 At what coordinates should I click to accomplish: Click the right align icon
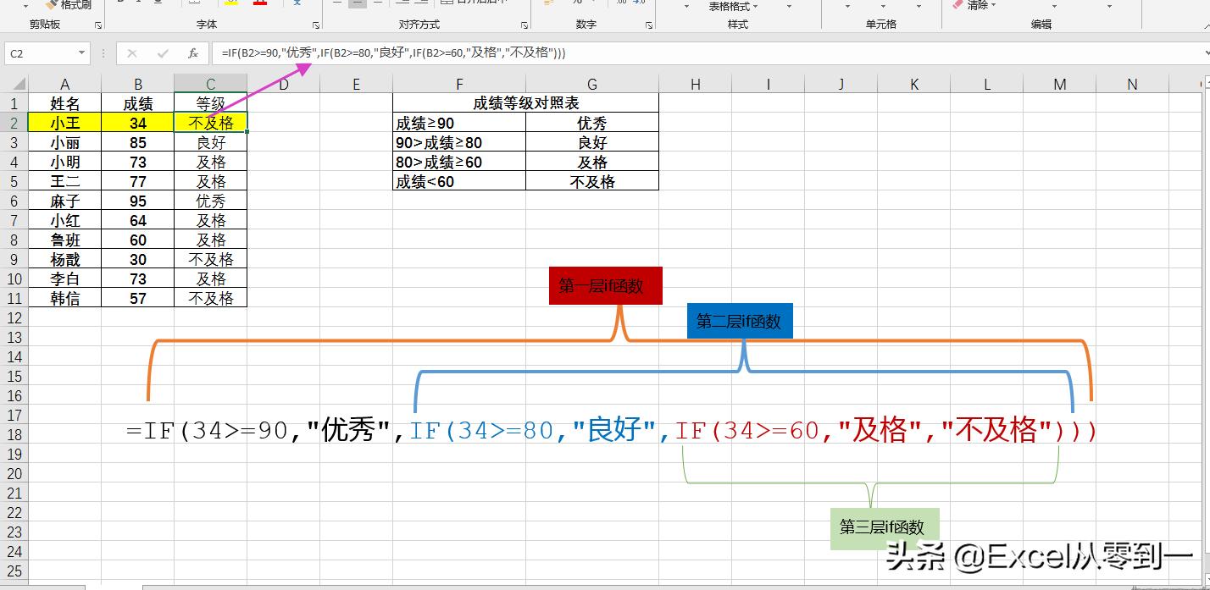click(x=377, y=3)
